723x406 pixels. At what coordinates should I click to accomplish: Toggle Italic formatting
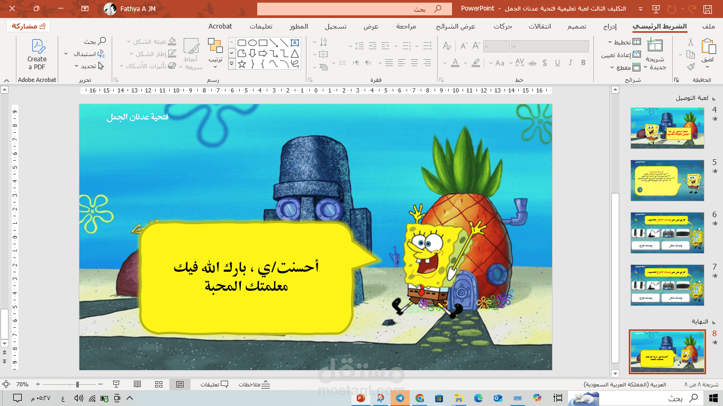(x=571, y=62)
